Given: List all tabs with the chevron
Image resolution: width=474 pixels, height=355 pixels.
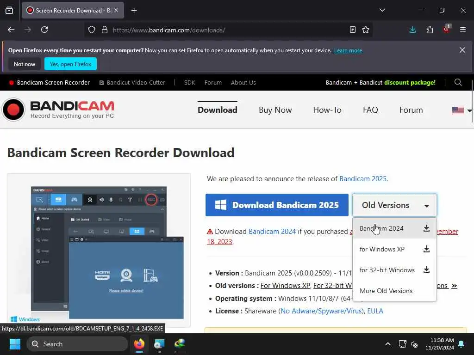Looking at the screenshot, I should pos(382,10).
